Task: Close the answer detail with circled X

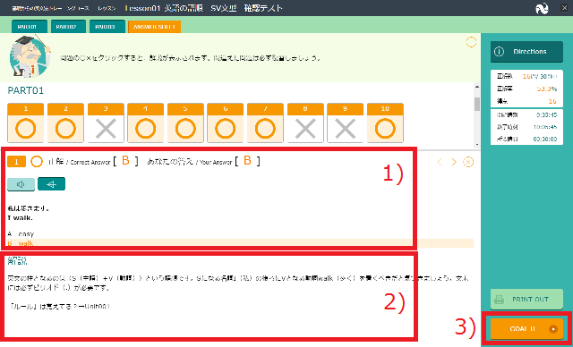Action: 468,162
